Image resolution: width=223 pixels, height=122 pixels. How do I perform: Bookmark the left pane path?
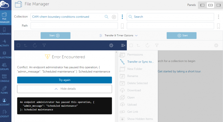point(122,26)
